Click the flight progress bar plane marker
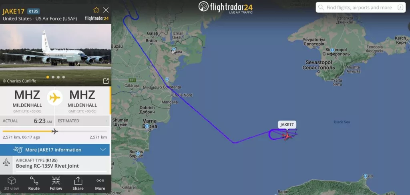 point(54,131)
